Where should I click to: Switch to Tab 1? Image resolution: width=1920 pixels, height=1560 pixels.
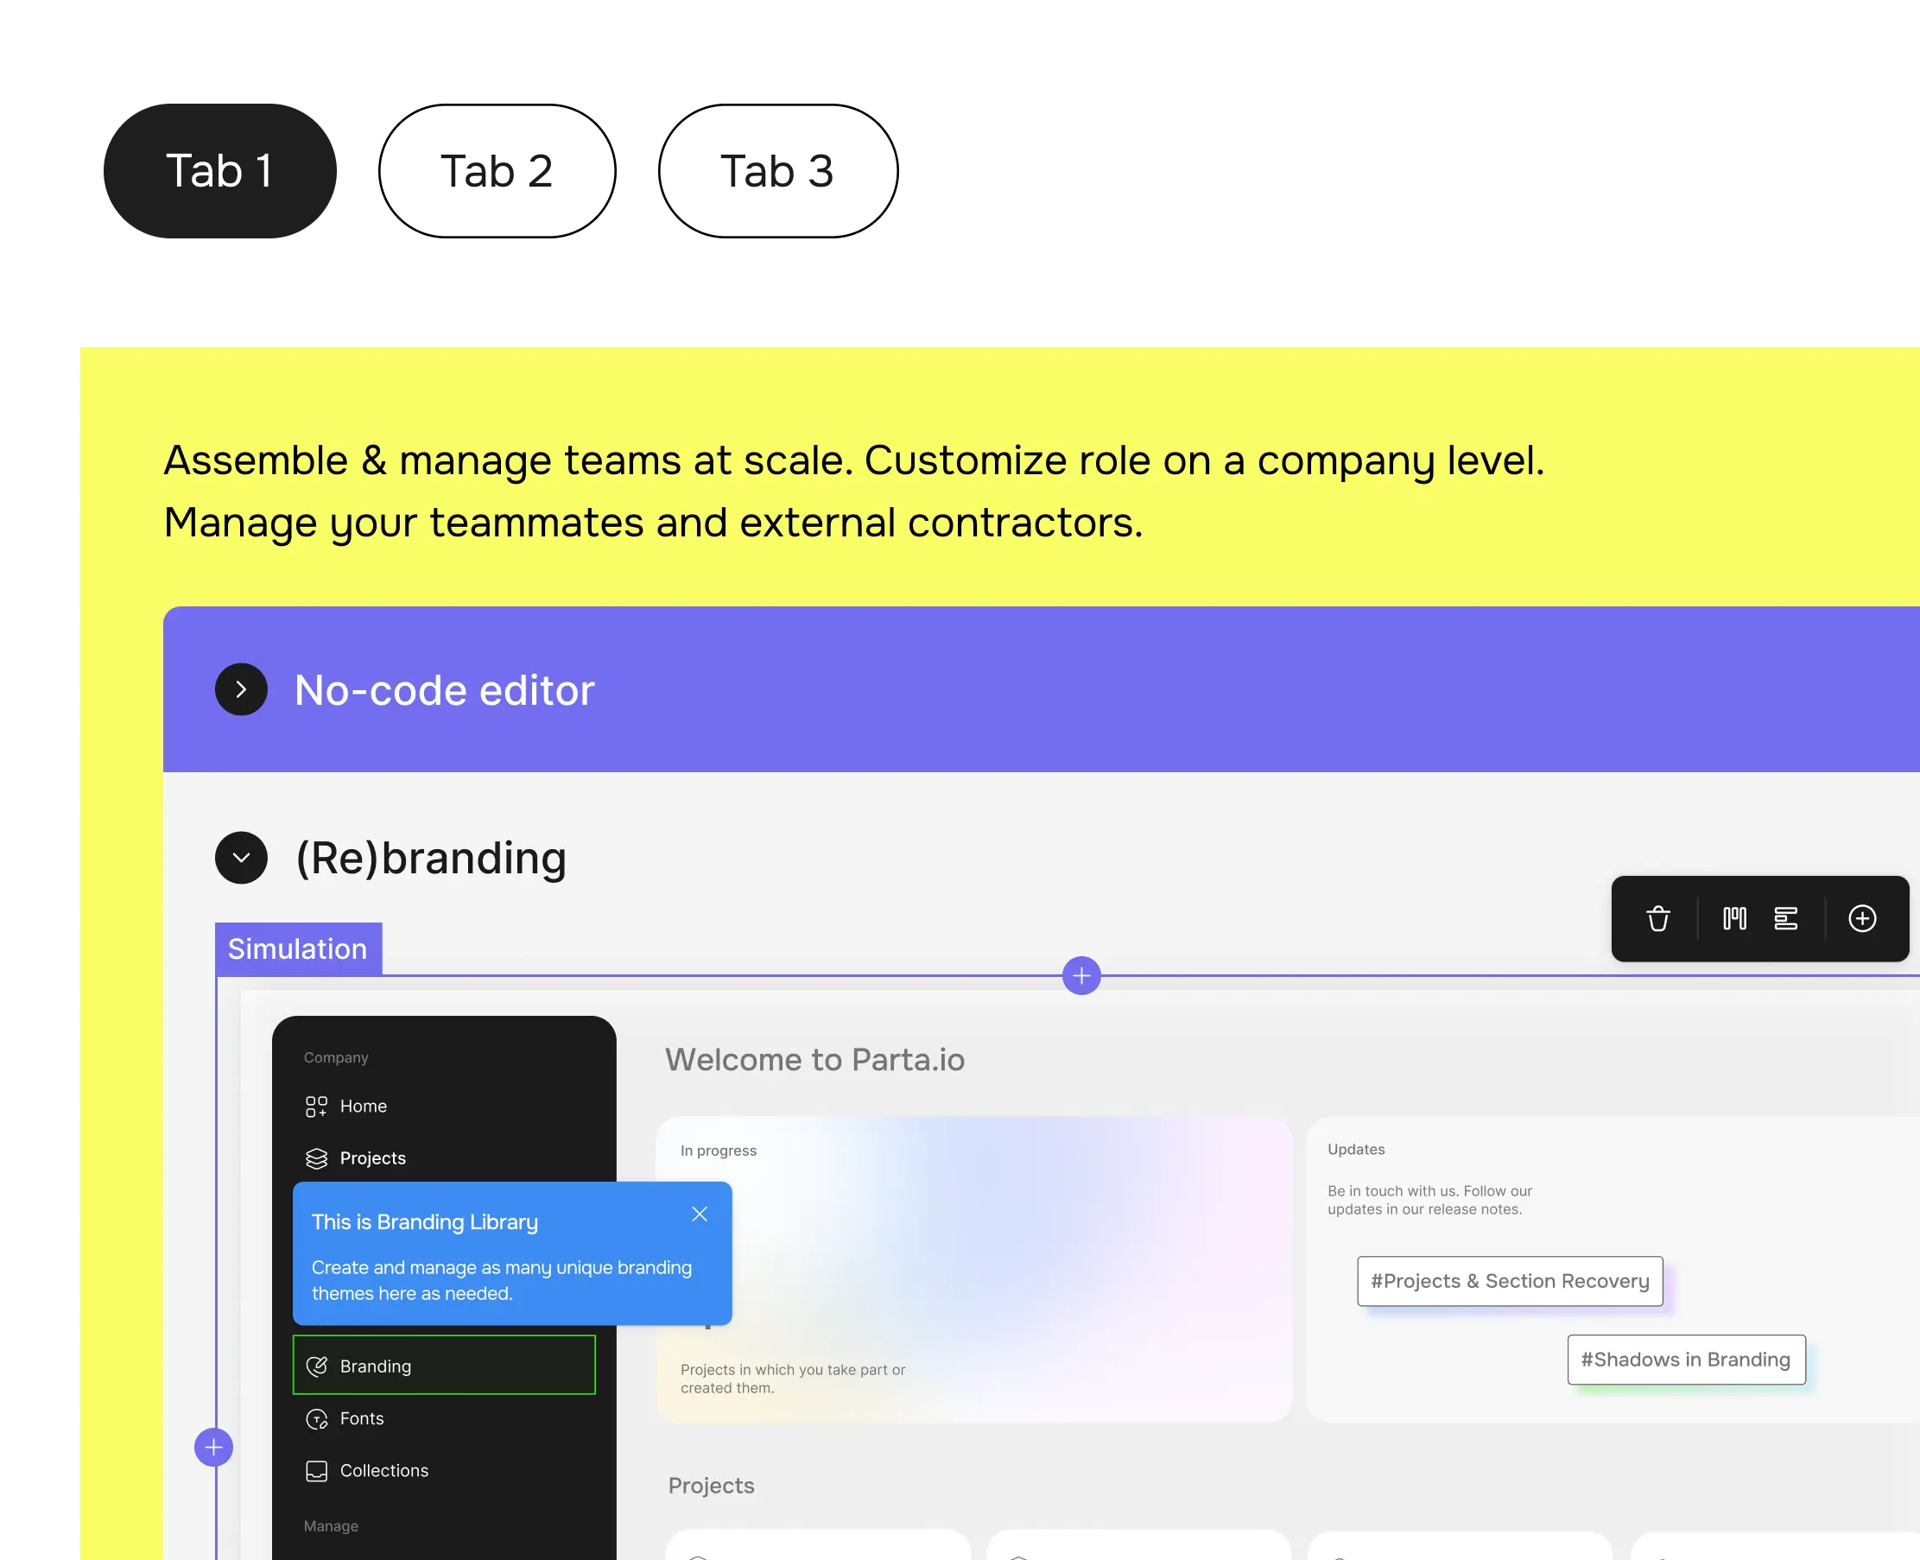[x=220, y=172]
